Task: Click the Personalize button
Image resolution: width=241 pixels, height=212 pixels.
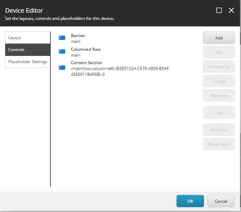Action: click(219, 67)
